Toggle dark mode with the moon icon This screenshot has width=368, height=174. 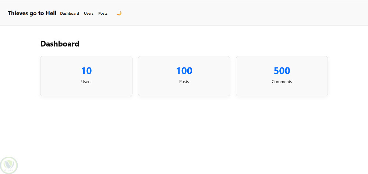(x=119, y=13)
